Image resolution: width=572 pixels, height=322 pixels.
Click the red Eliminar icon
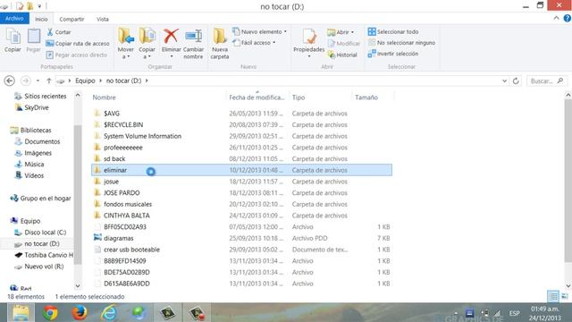tap(171, 37)
